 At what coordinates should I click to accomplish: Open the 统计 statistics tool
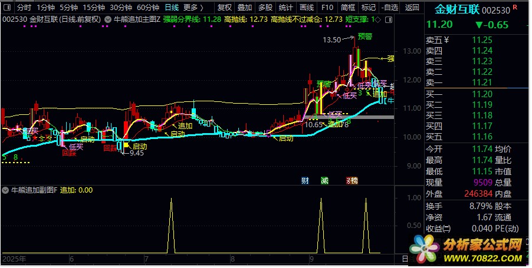point(285,7)
